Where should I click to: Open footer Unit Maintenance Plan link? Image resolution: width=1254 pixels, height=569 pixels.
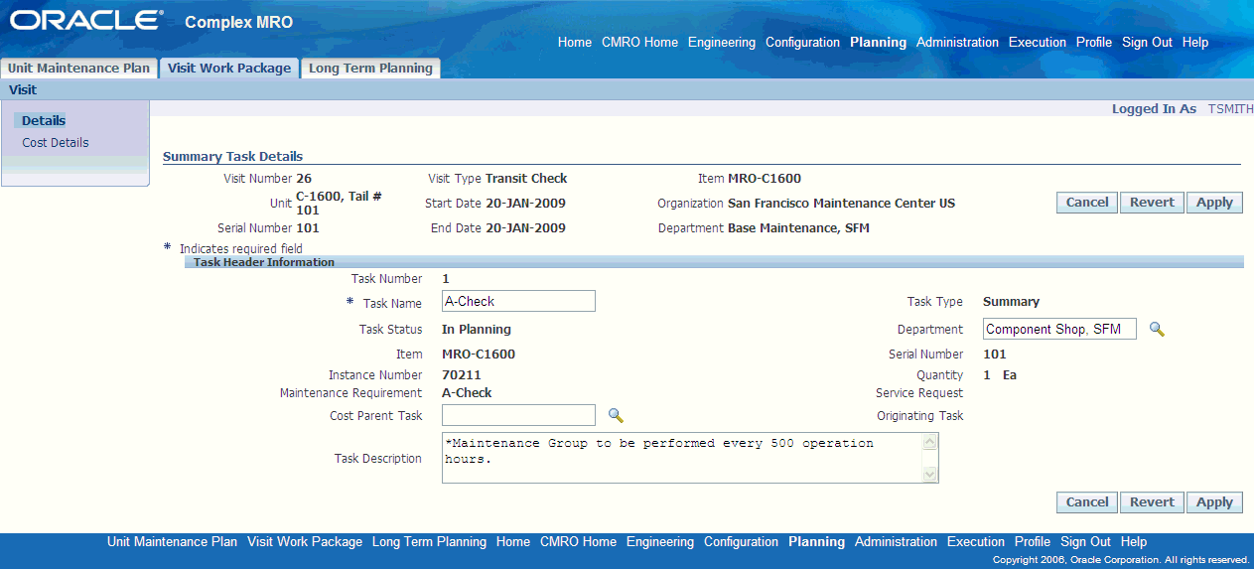point(172,542)
